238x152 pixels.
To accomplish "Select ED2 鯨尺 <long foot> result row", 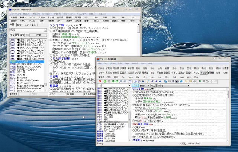I will [27, 83].
